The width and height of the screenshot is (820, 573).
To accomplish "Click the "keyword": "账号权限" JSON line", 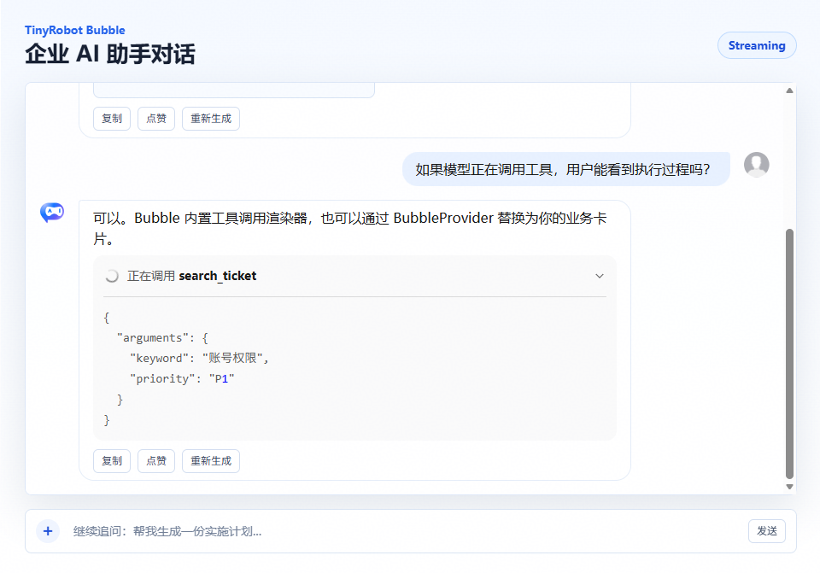I will pos(199,358).
